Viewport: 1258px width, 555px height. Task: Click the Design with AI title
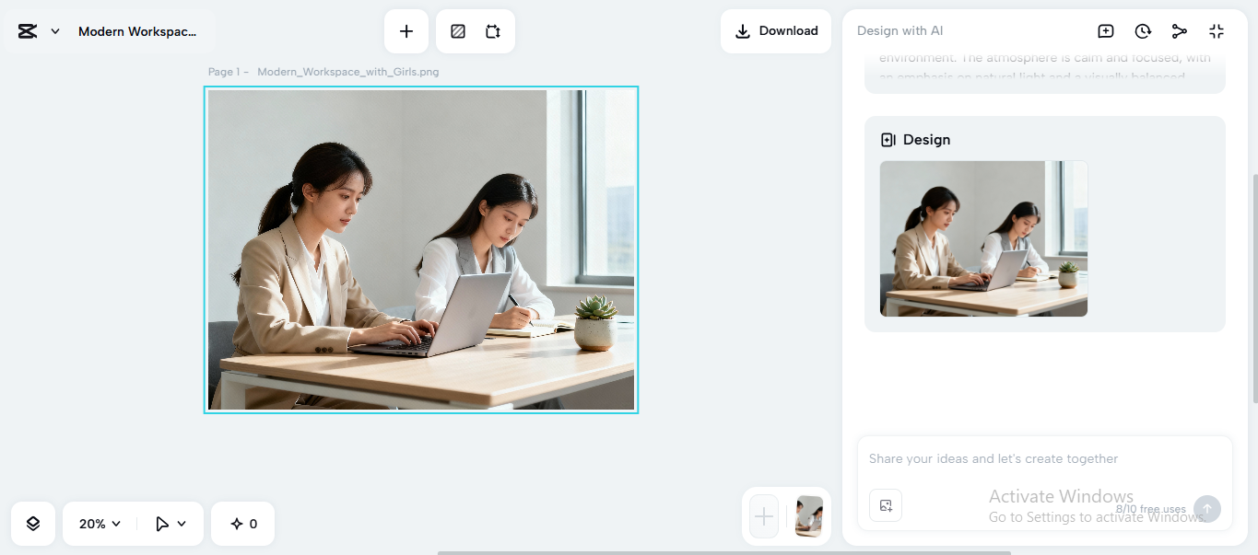pyautogui.click(x=899, y=31)
